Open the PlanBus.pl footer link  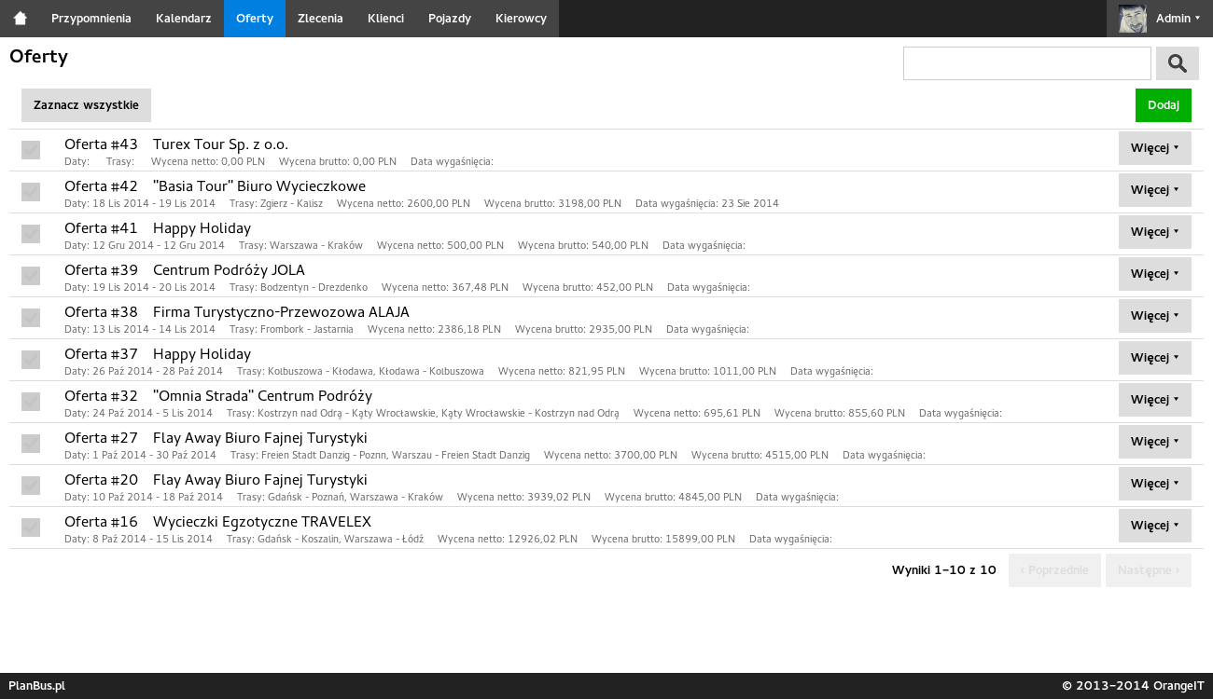(x=37, y=686)
